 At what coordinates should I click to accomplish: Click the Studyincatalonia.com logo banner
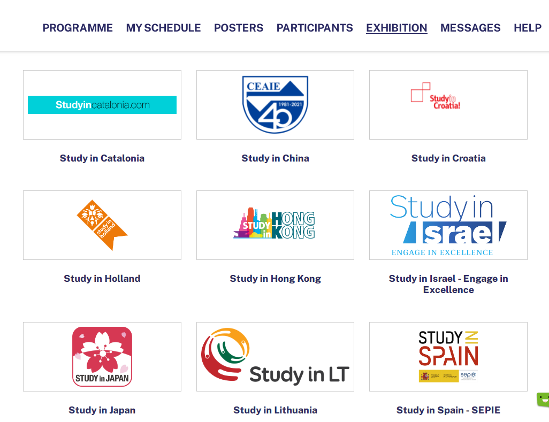[x=102, y=105]
